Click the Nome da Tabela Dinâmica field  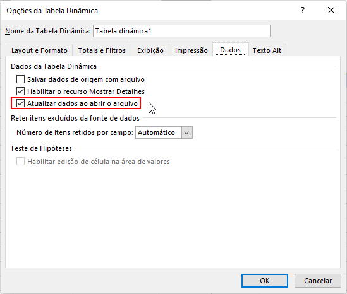click(181, 31)
